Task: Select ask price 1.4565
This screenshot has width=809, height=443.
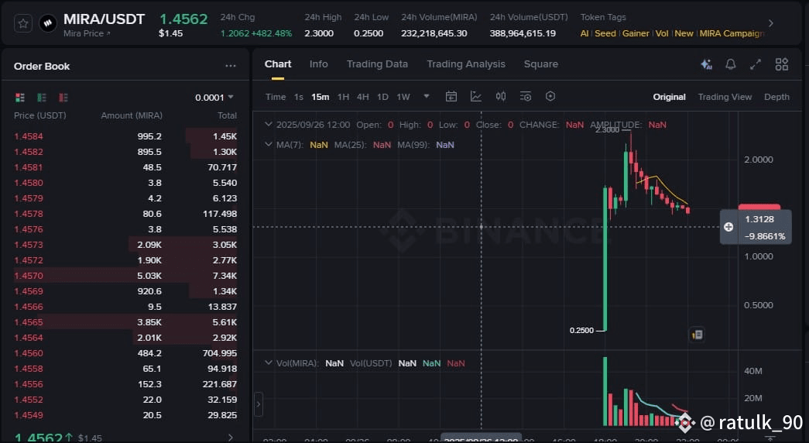Action: click(x=29, y=322)
